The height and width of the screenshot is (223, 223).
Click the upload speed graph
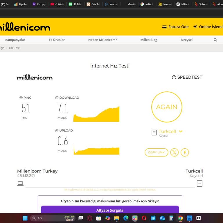point(96,149)
